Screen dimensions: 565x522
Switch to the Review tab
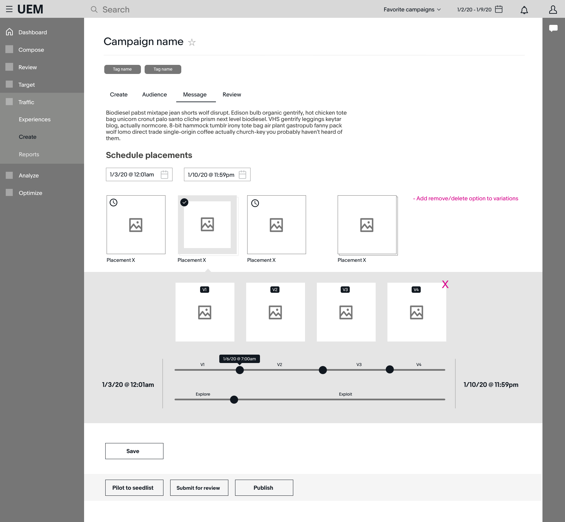point(232,94)
